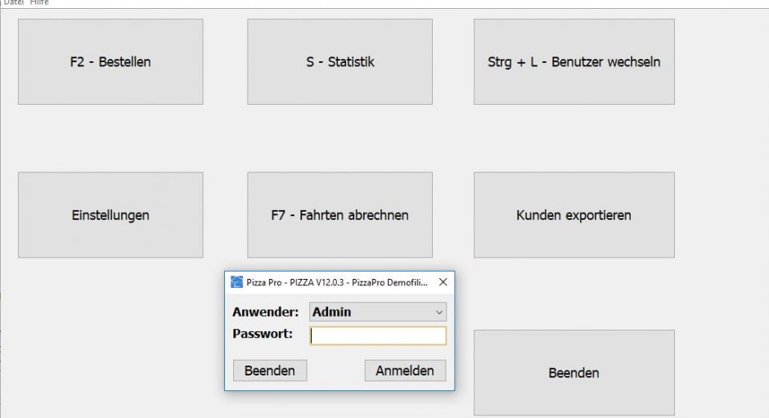
Task: Click Anmelden to log in
Action: (x=405, y=371)
